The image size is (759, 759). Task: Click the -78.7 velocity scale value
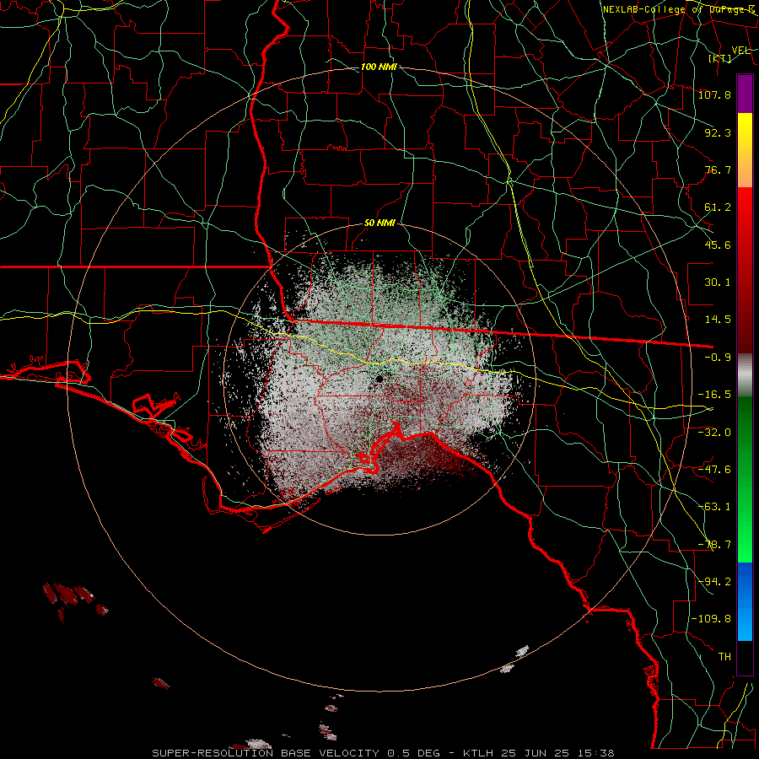pyautogui.click(x=714, y=545)
